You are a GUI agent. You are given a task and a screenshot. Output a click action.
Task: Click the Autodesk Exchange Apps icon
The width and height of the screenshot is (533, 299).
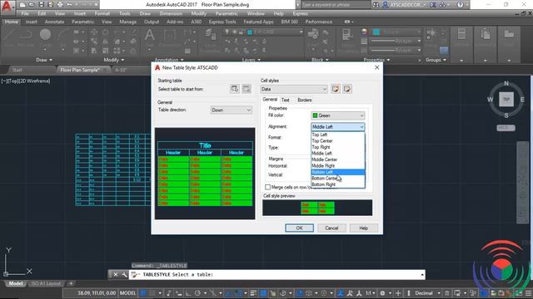pyautogui.click(x=433, y=5)
